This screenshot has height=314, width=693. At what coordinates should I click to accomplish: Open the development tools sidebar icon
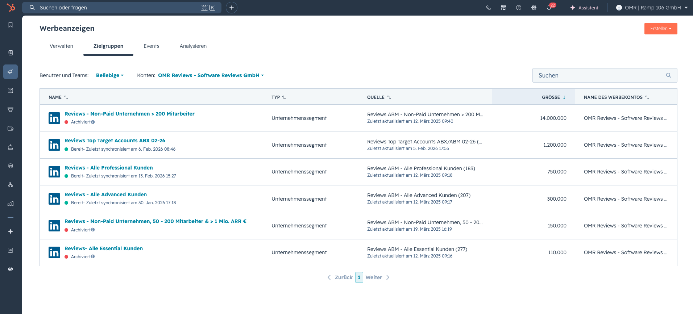[11, 250]
